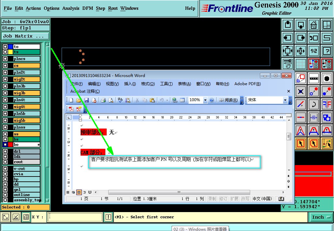Click the X Y coordinate input field
The height and width of the screenshot is (231, 334).
pyautogui.click(x=75, y=217)
